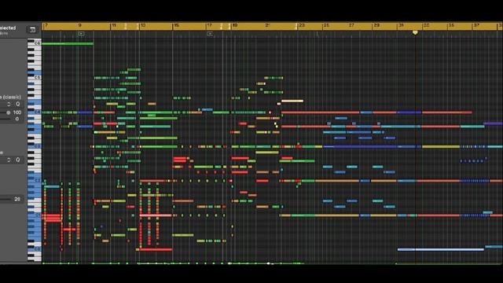Image resolution: width=503 pixels, height=283 pixels.
Task: Click stepper arrows just below the (classic) label
Action: pos(9,104)
